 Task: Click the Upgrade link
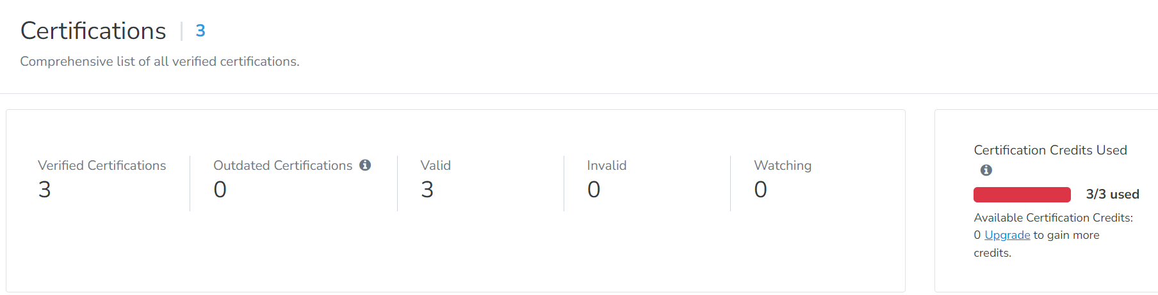point(1007,235)
